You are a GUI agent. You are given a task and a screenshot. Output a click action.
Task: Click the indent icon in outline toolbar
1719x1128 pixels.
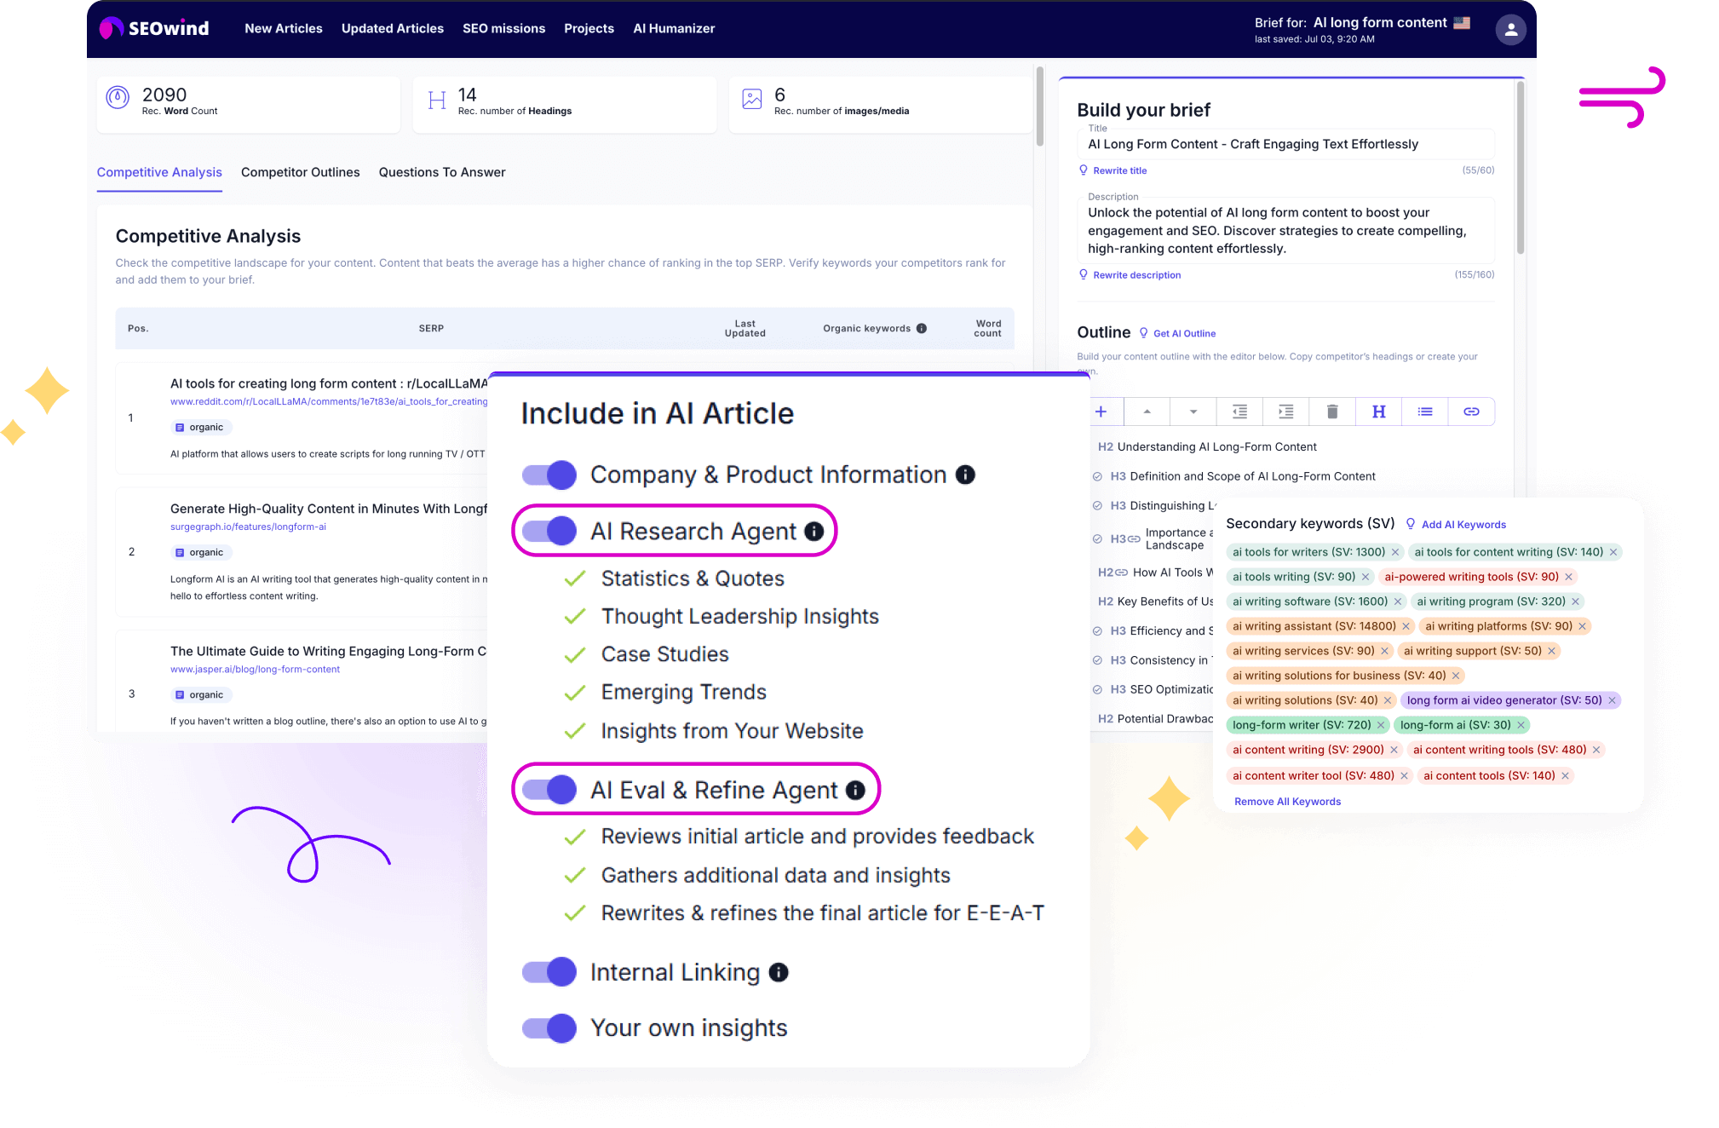pyautogui.click(x=1285, y=411)
